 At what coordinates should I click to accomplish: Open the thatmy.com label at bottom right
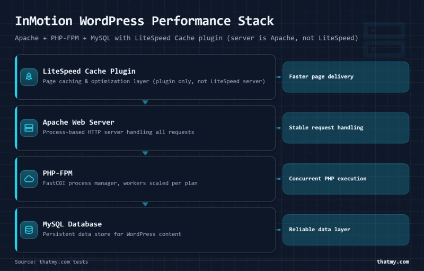click(x=393, y=262)
